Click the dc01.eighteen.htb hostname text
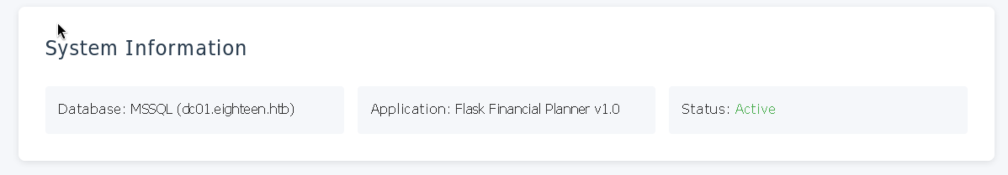 pos(236,109)
